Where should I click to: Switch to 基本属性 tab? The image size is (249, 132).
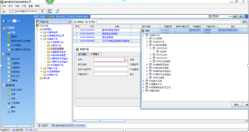pyautogui.click(x=83, y=54)
